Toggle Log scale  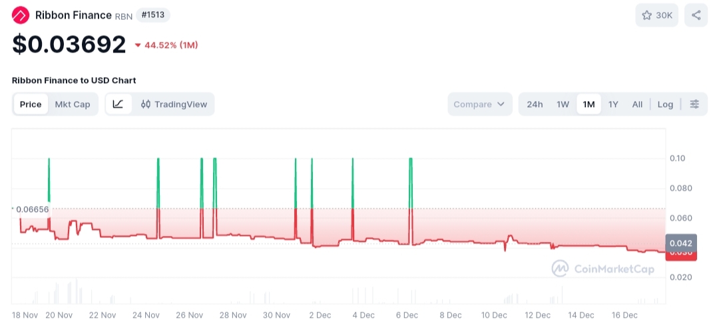tap(665, 104)
